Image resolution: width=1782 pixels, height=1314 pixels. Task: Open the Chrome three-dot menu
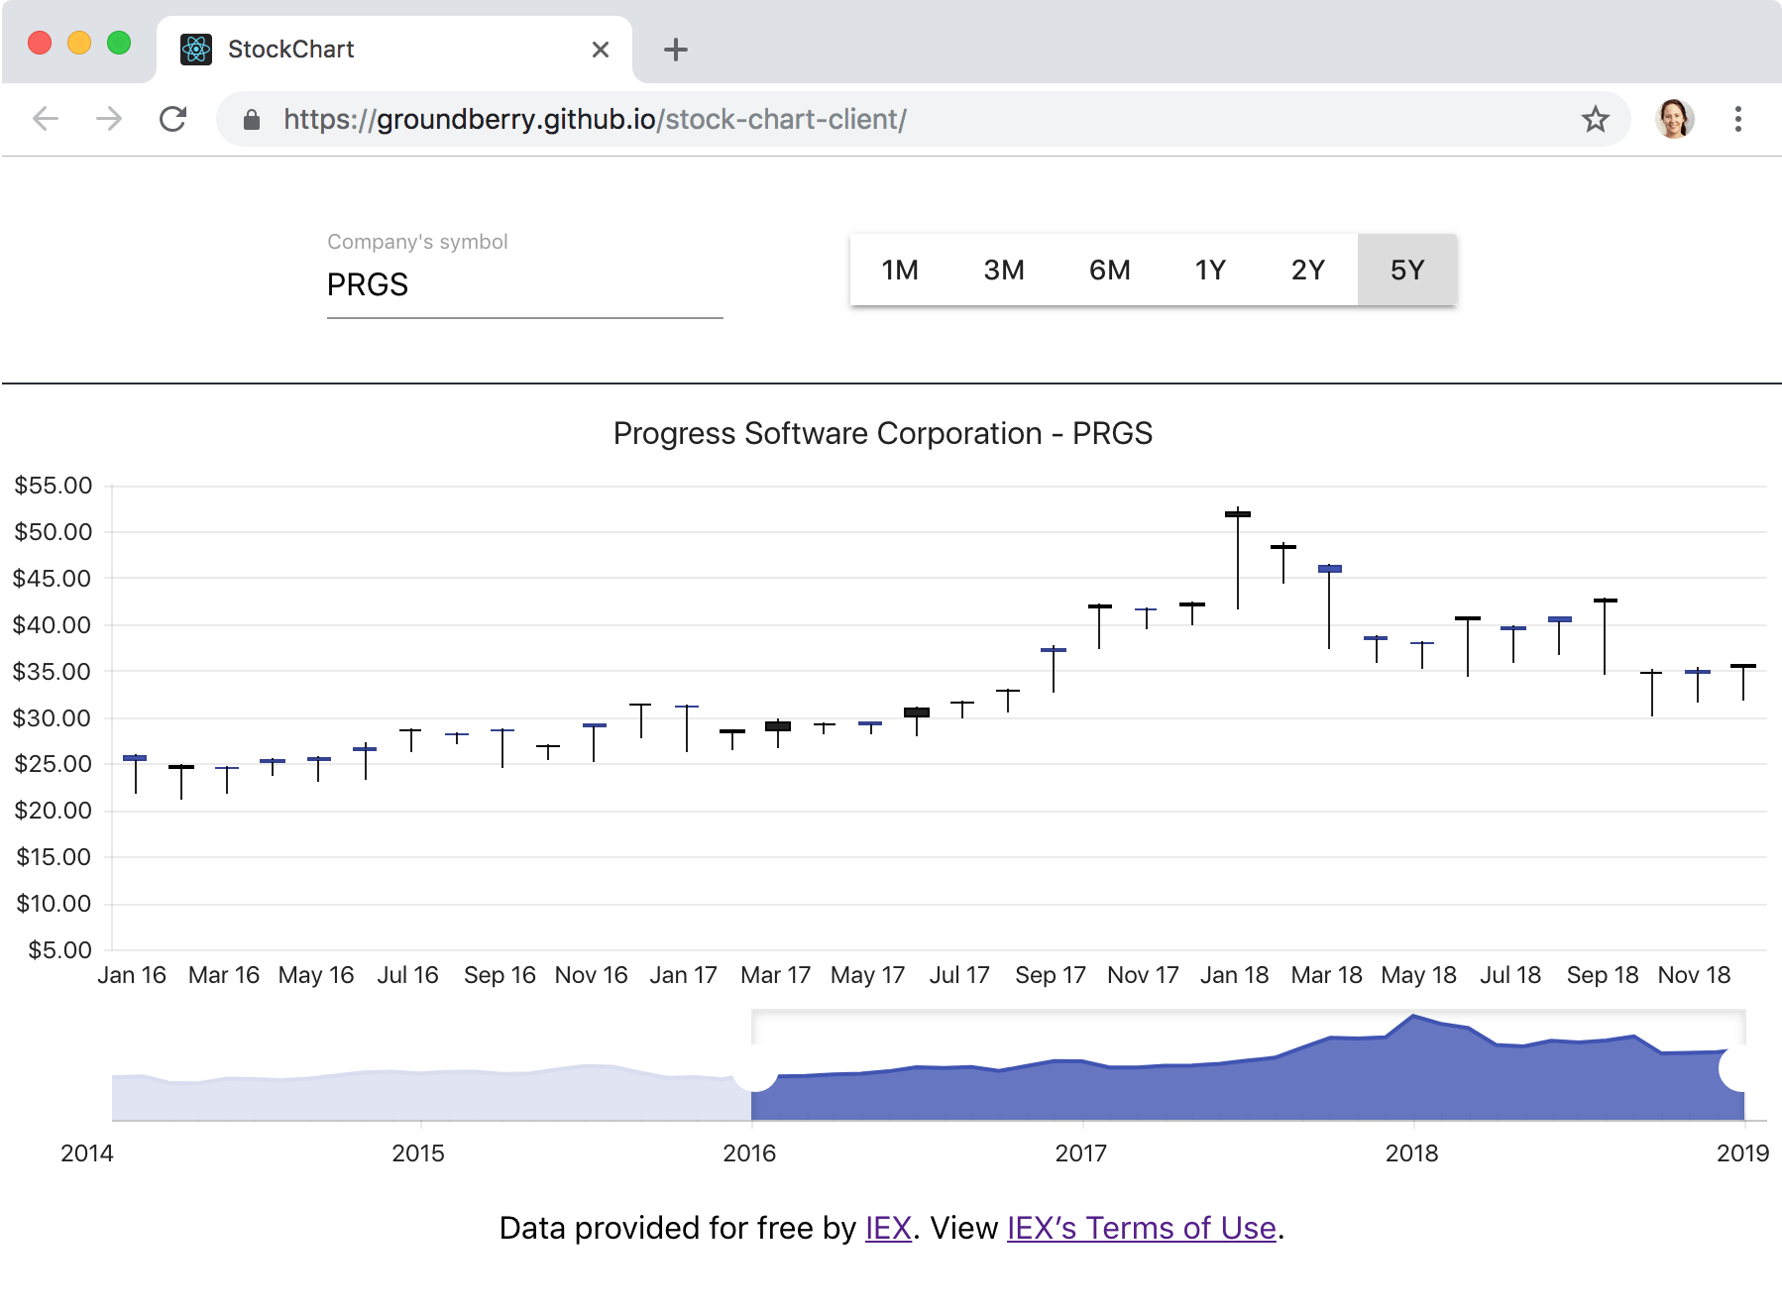click(x=1738, y=119)
